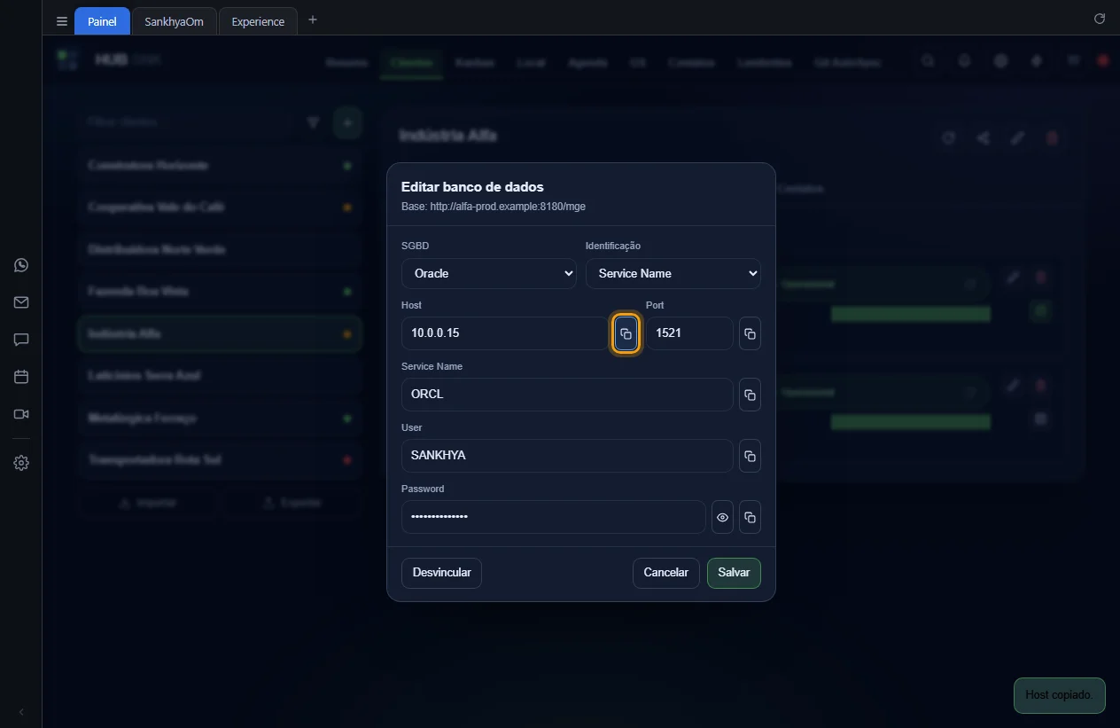Image resolution: width=1120 pixels, height=728 pixels.
Task: Switch to the Painel tab
Action: point(102,21)
